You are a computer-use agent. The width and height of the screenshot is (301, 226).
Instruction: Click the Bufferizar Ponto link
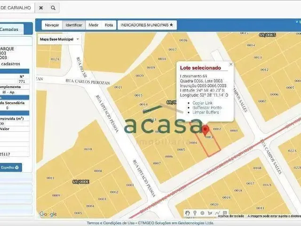pos(207,108)
